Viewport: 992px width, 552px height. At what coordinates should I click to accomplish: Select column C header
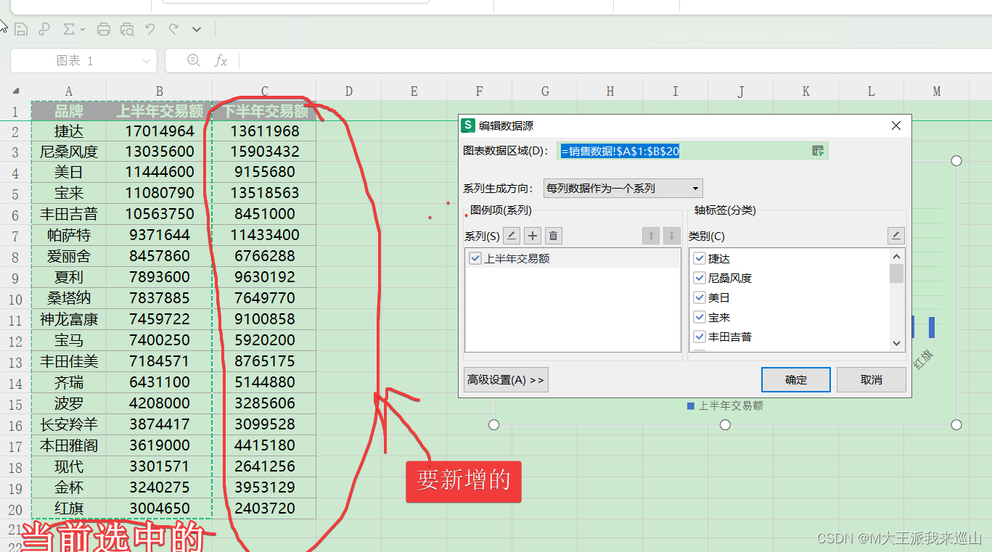264,91
